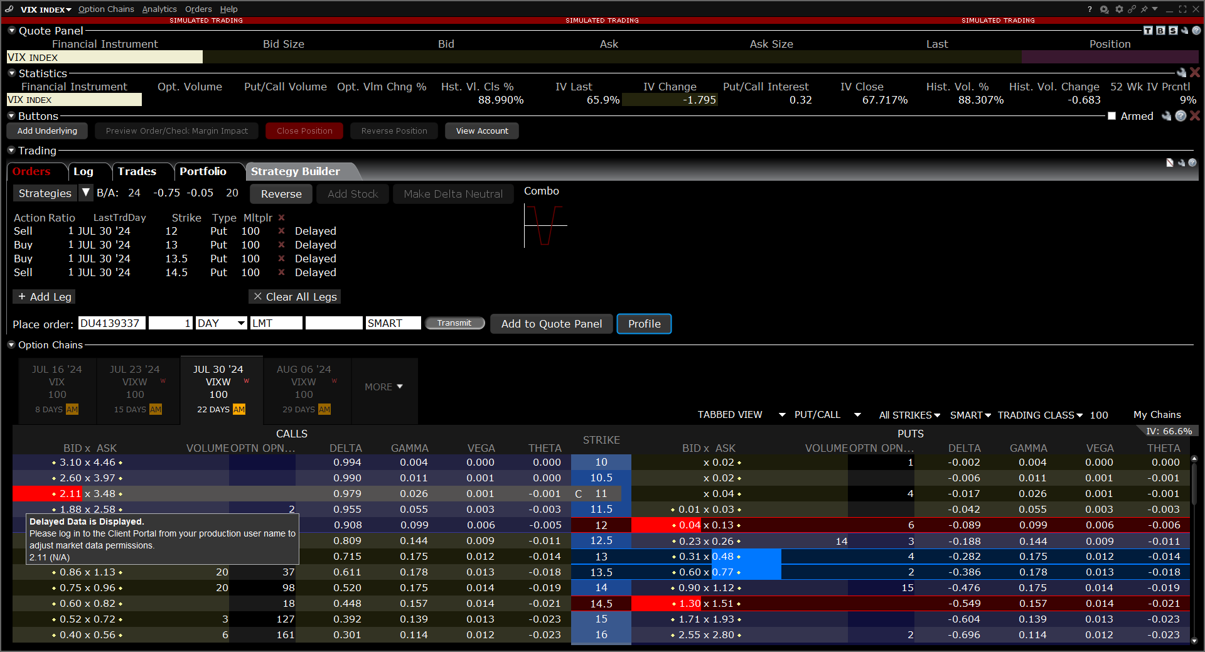
Task: Collapse the Statistics section
Action: click(x=11, y=73)
